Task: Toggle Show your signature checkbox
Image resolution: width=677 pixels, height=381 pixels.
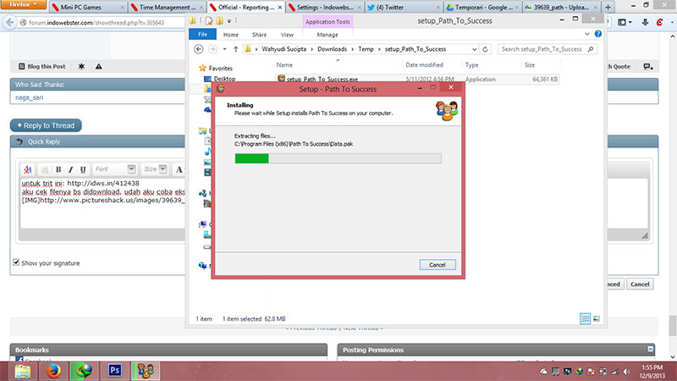Action: pyautogui.click(x=16, y=262)
